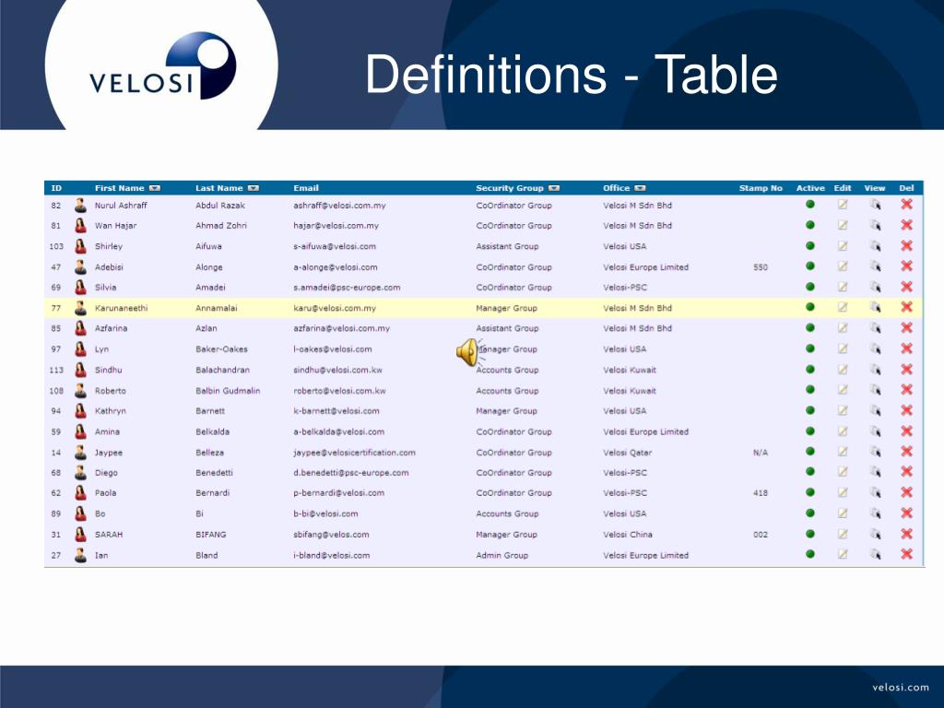The image size is (944, 708).
Task: Open the view icon for Roberto Balbin Gudmalin
Action: (x=876, y=390)
